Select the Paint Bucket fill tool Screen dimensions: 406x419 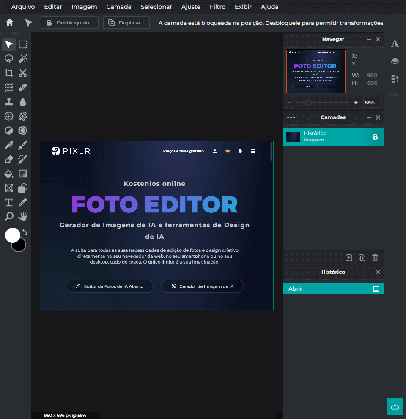(x=9, y=174)
